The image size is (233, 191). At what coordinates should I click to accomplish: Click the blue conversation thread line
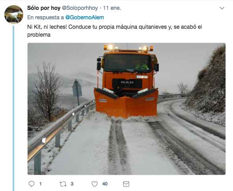coord(13,108)
